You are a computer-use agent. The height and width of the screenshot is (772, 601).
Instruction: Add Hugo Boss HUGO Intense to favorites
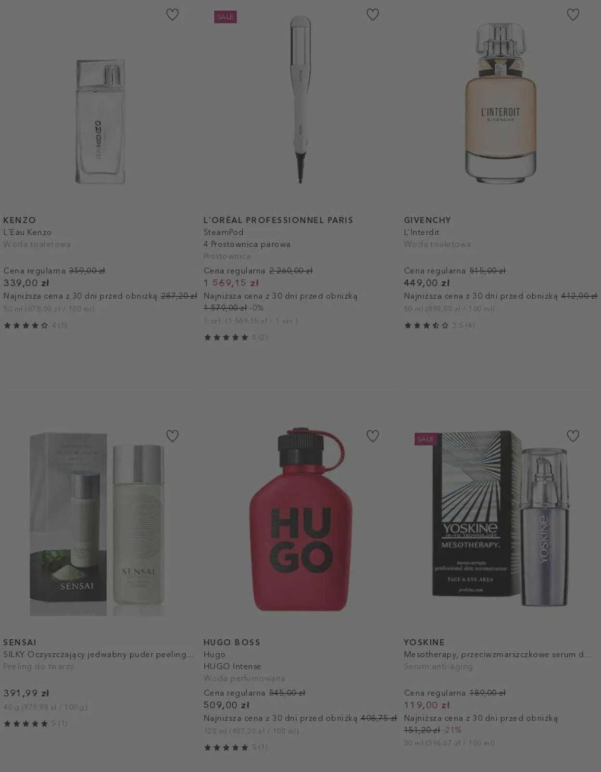[373, 436]
